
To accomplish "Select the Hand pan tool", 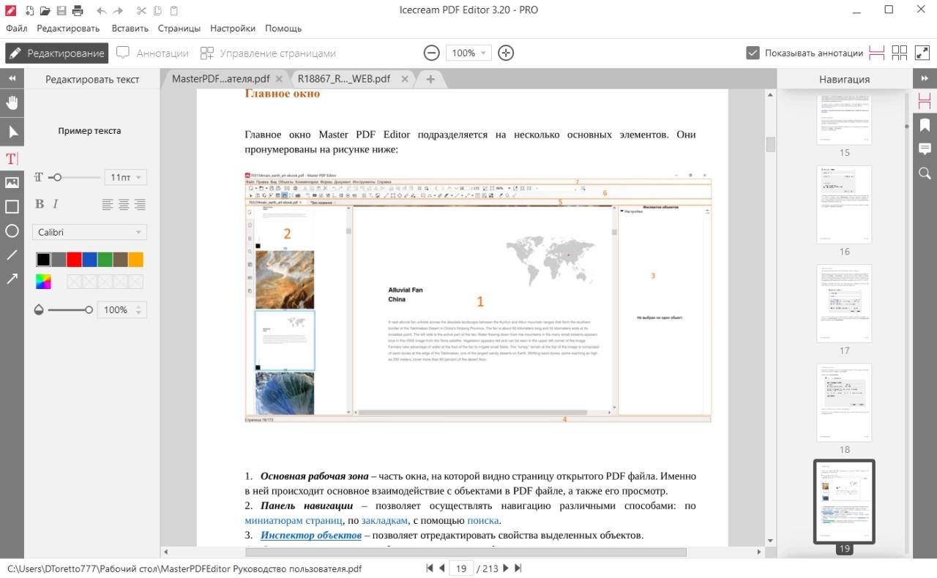I will click(12, 102).
